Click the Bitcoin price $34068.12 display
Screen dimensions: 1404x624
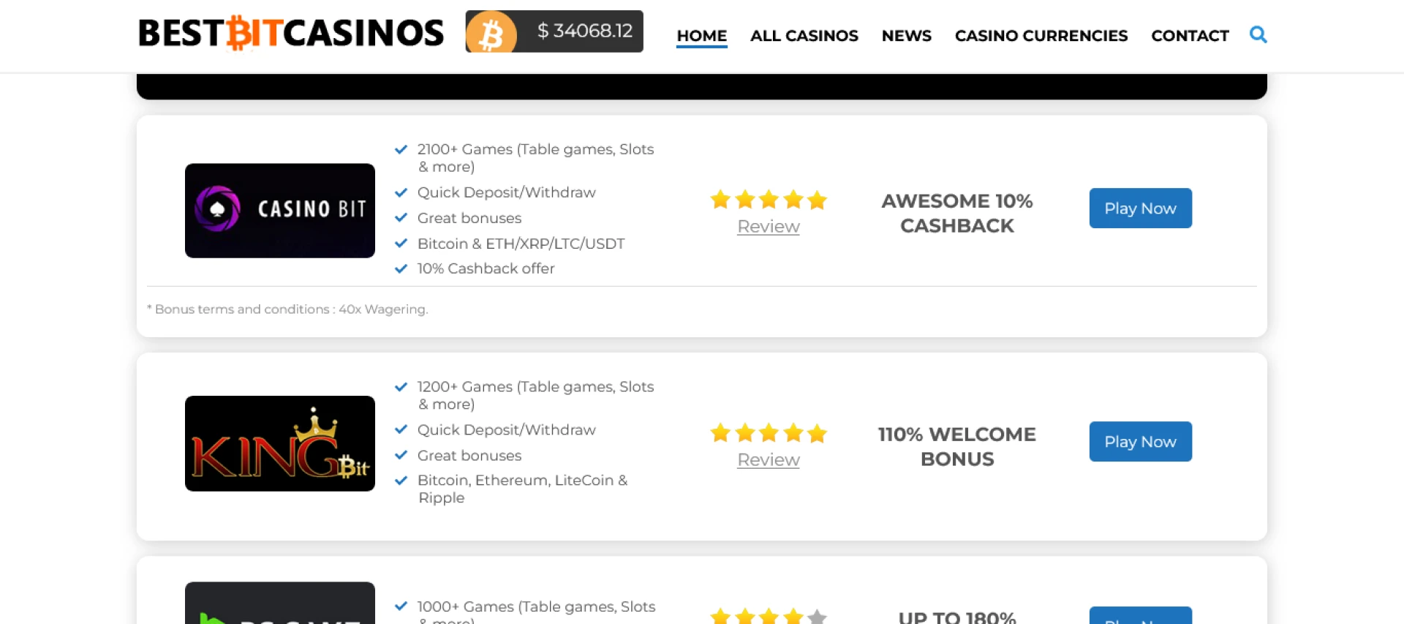(584, 31)
